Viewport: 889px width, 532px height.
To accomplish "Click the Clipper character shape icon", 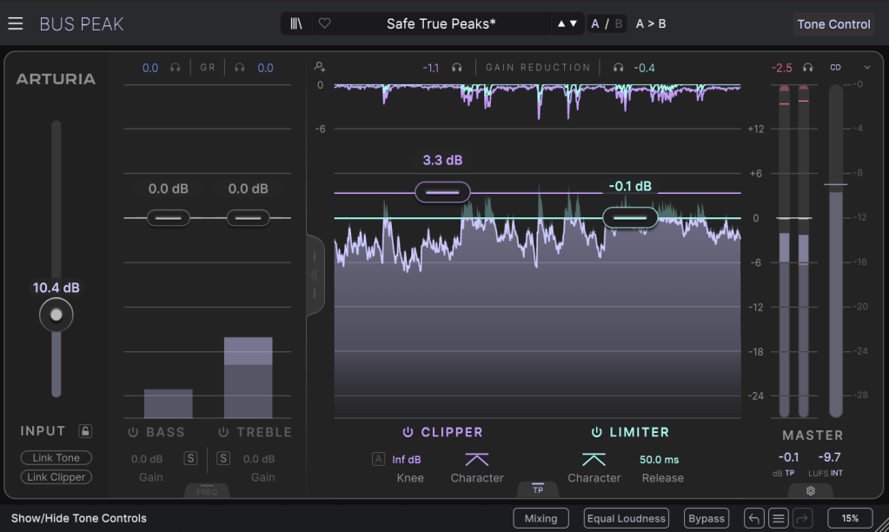I will tap(476, 459).
